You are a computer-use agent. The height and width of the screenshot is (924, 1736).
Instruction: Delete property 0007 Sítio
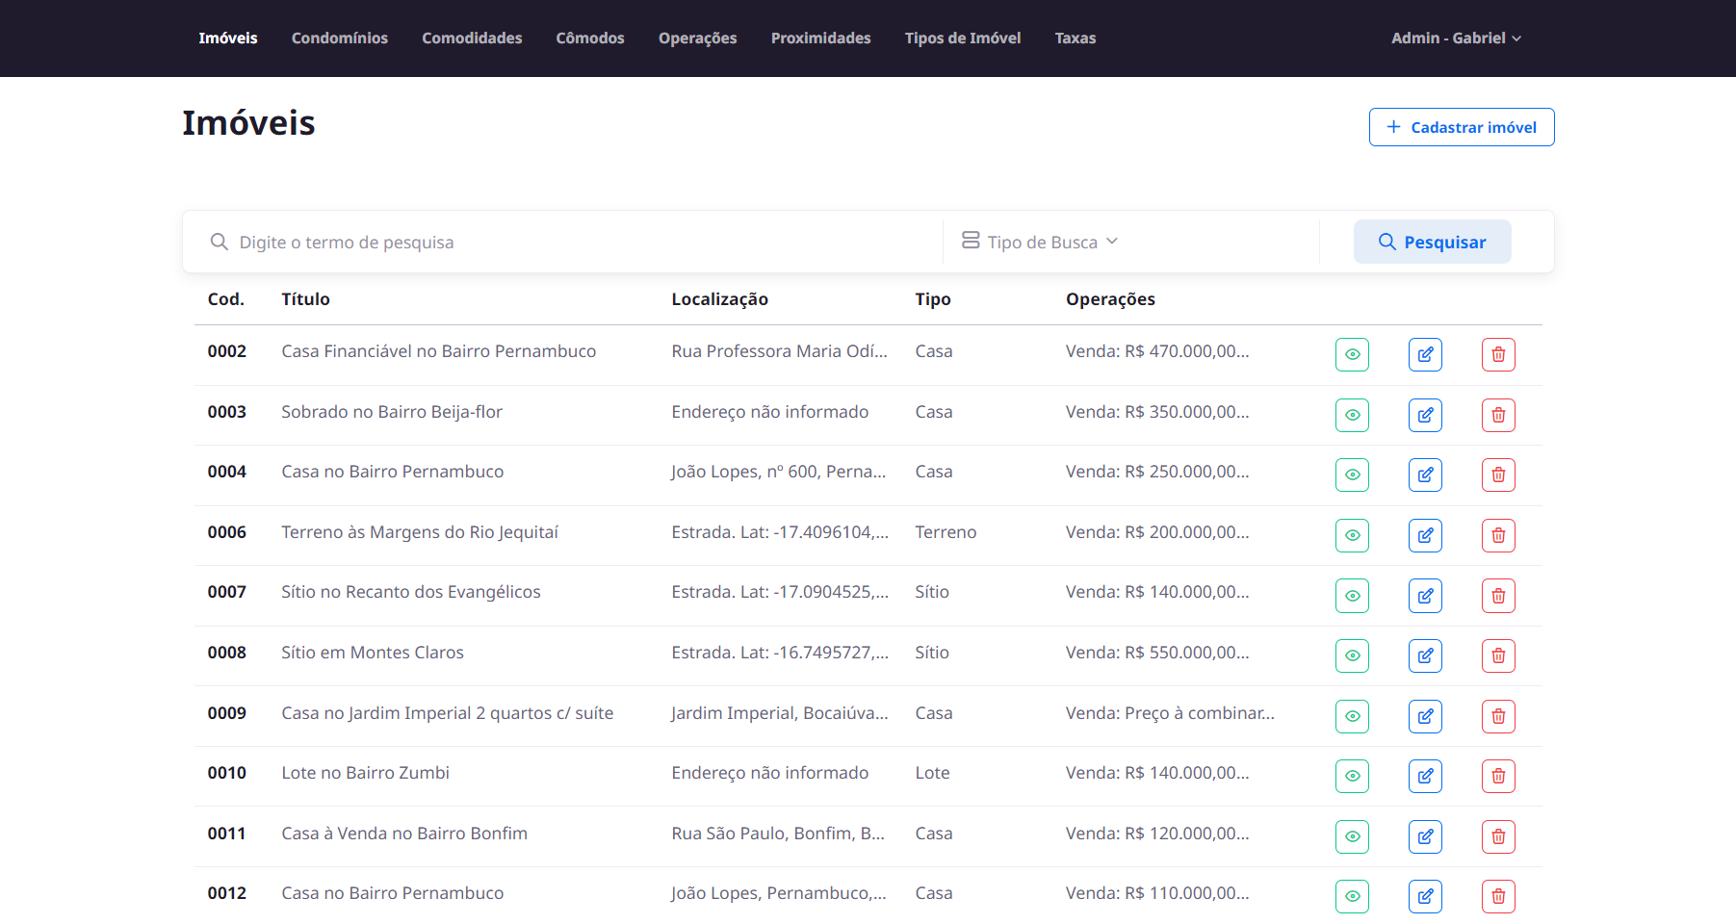pos(1498,595)
